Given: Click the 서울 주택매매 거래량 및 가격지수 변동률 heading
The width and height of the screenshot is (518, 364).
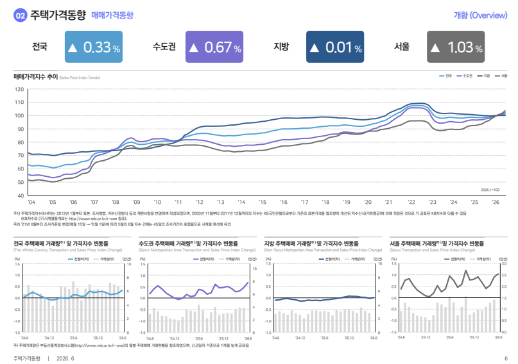Looking at the screenshot, I should click(x=436, y=244).
